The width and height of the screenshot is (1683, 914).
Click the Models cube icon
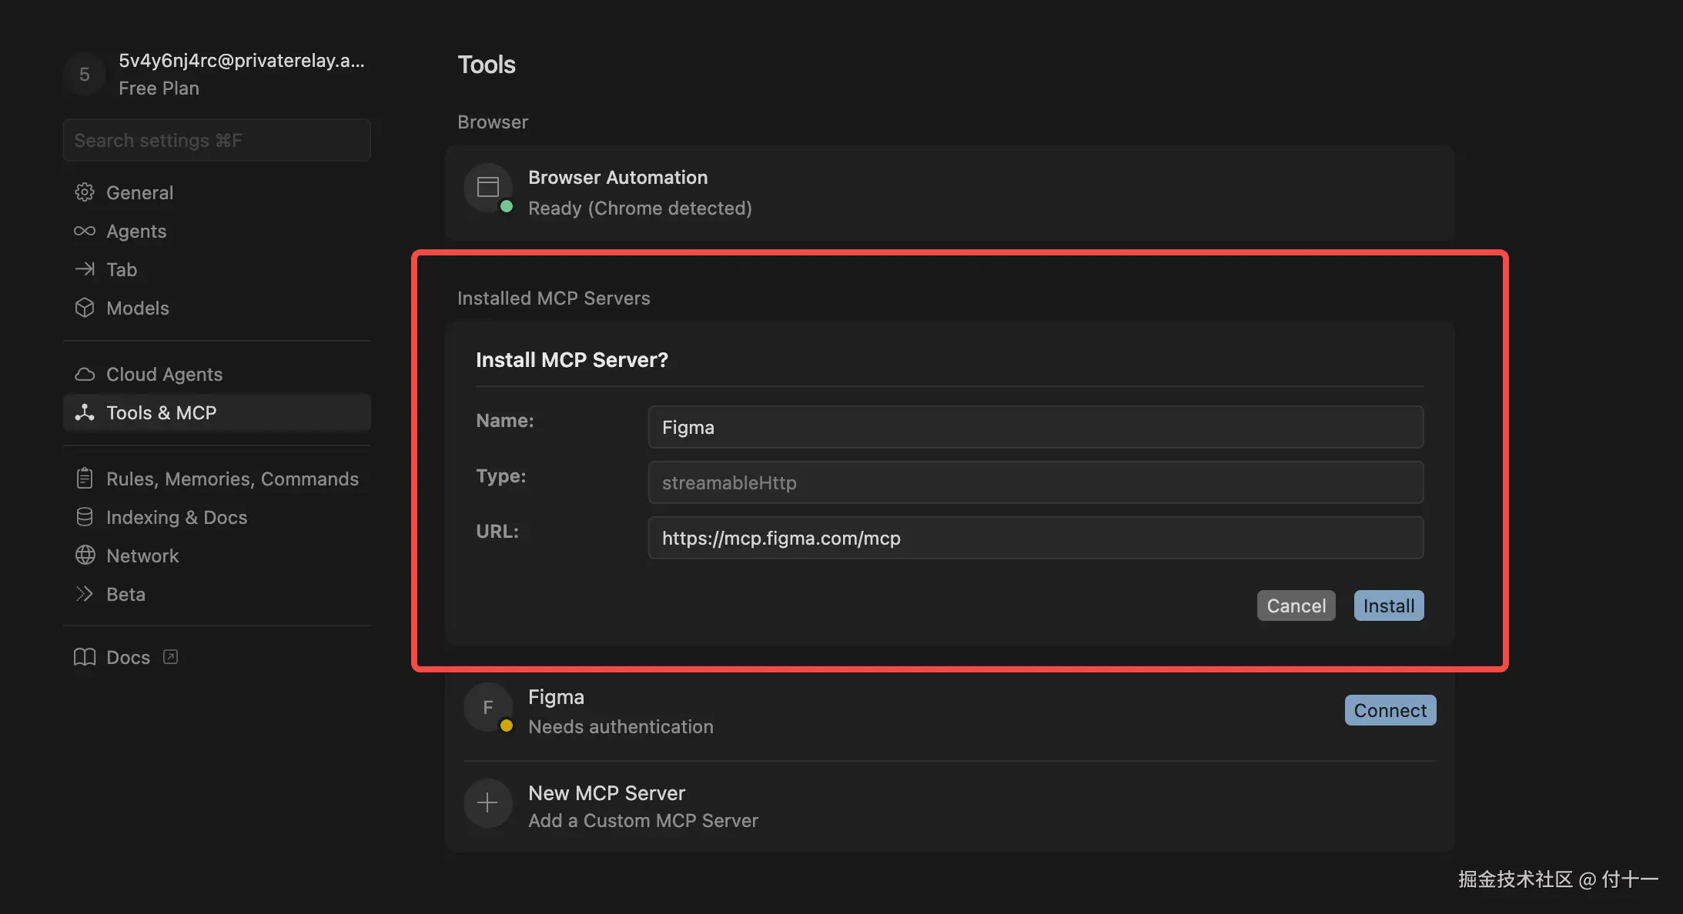point(85,308)
